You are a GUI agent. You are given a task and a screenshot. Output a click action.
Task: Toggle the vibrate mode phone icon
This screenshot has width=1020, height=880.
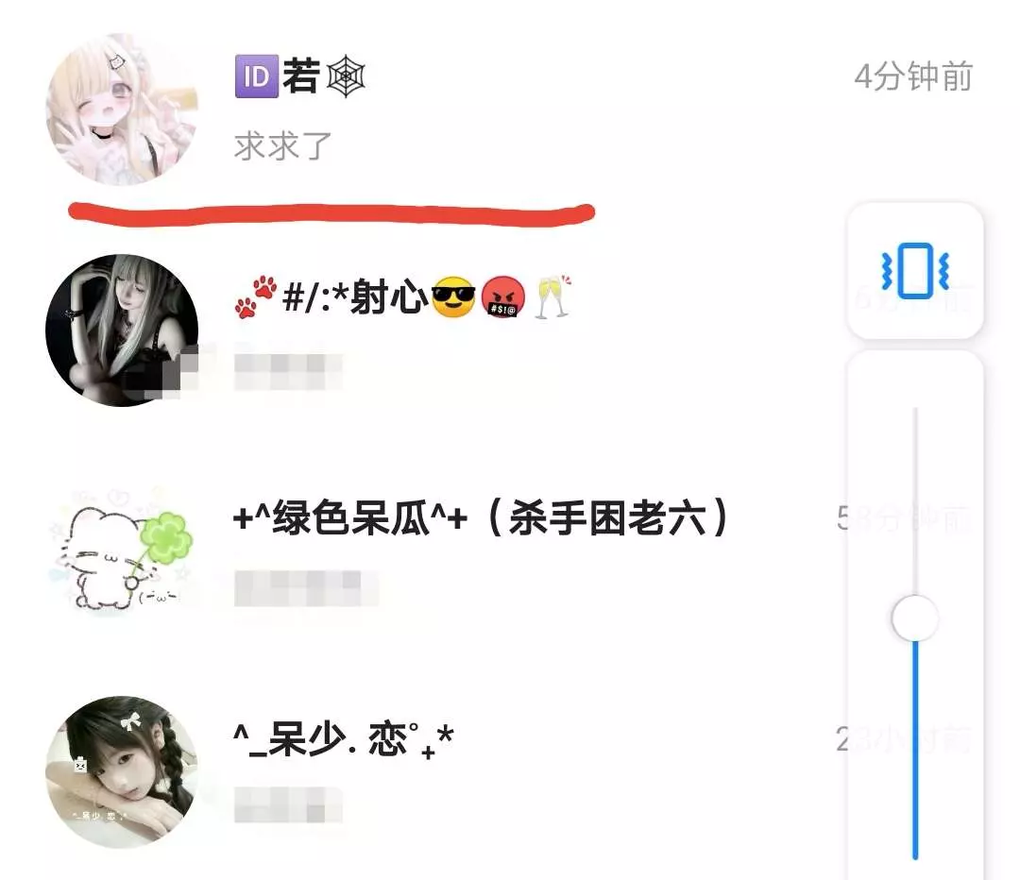click(x=915, y=270)
